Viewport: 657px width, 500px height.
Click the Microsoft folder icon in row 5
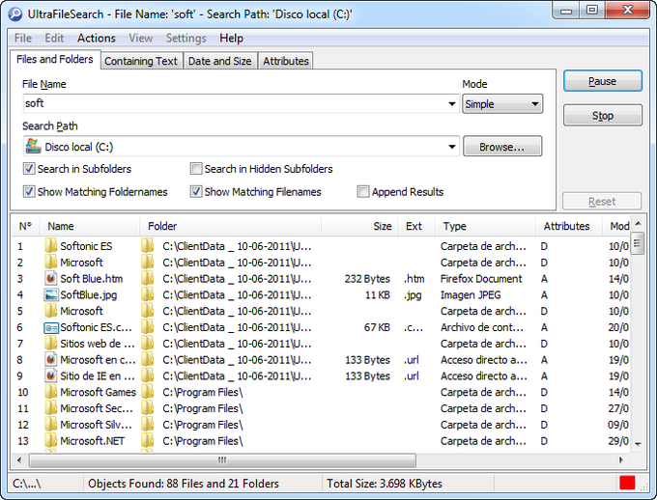tap(50, 311)
